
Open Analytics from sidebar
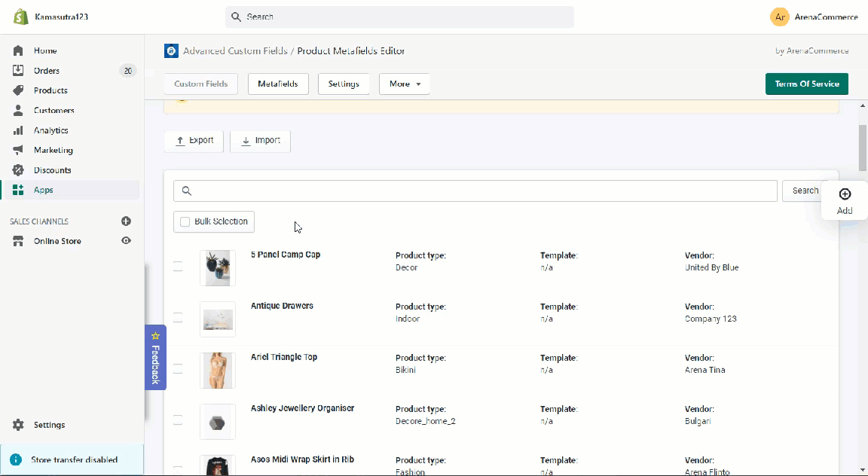point(51,130)
